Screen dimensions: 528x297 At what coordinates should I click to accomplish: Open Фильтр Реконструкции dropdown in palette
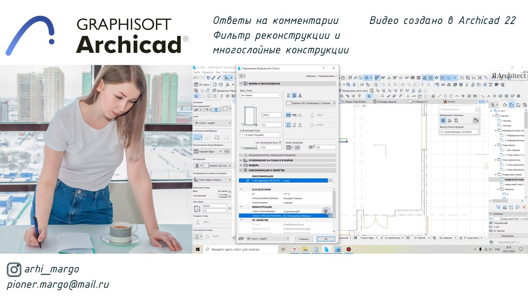point(459,132)
